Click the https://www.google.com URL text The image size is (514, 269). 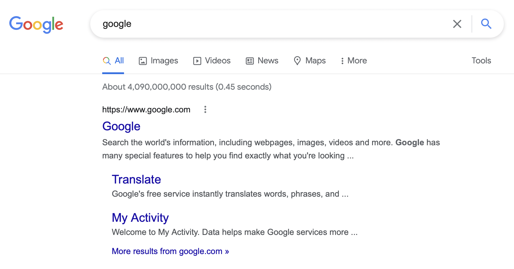pyautogui.click(x=146, y=110)
